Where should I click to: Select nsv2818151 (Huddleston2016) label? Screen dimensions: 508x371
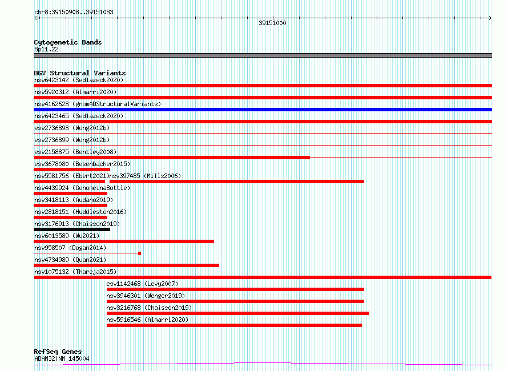click(80, 212)
